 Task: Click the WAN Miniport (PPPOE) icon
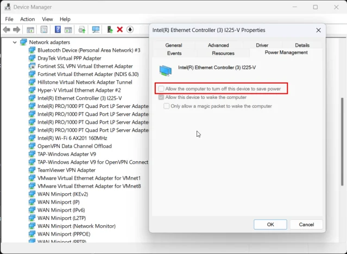click(32, 234)
